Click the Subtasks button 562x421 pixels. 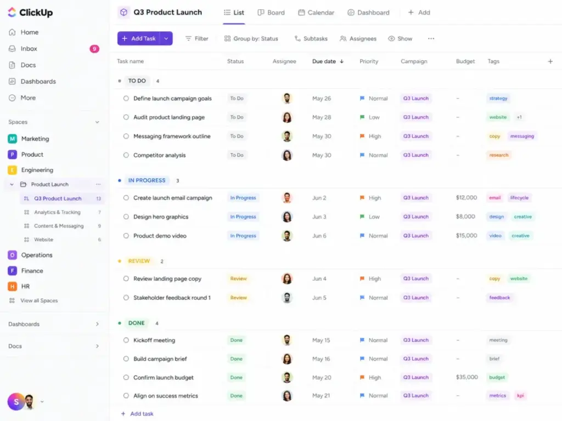click(x=311, y=39)
